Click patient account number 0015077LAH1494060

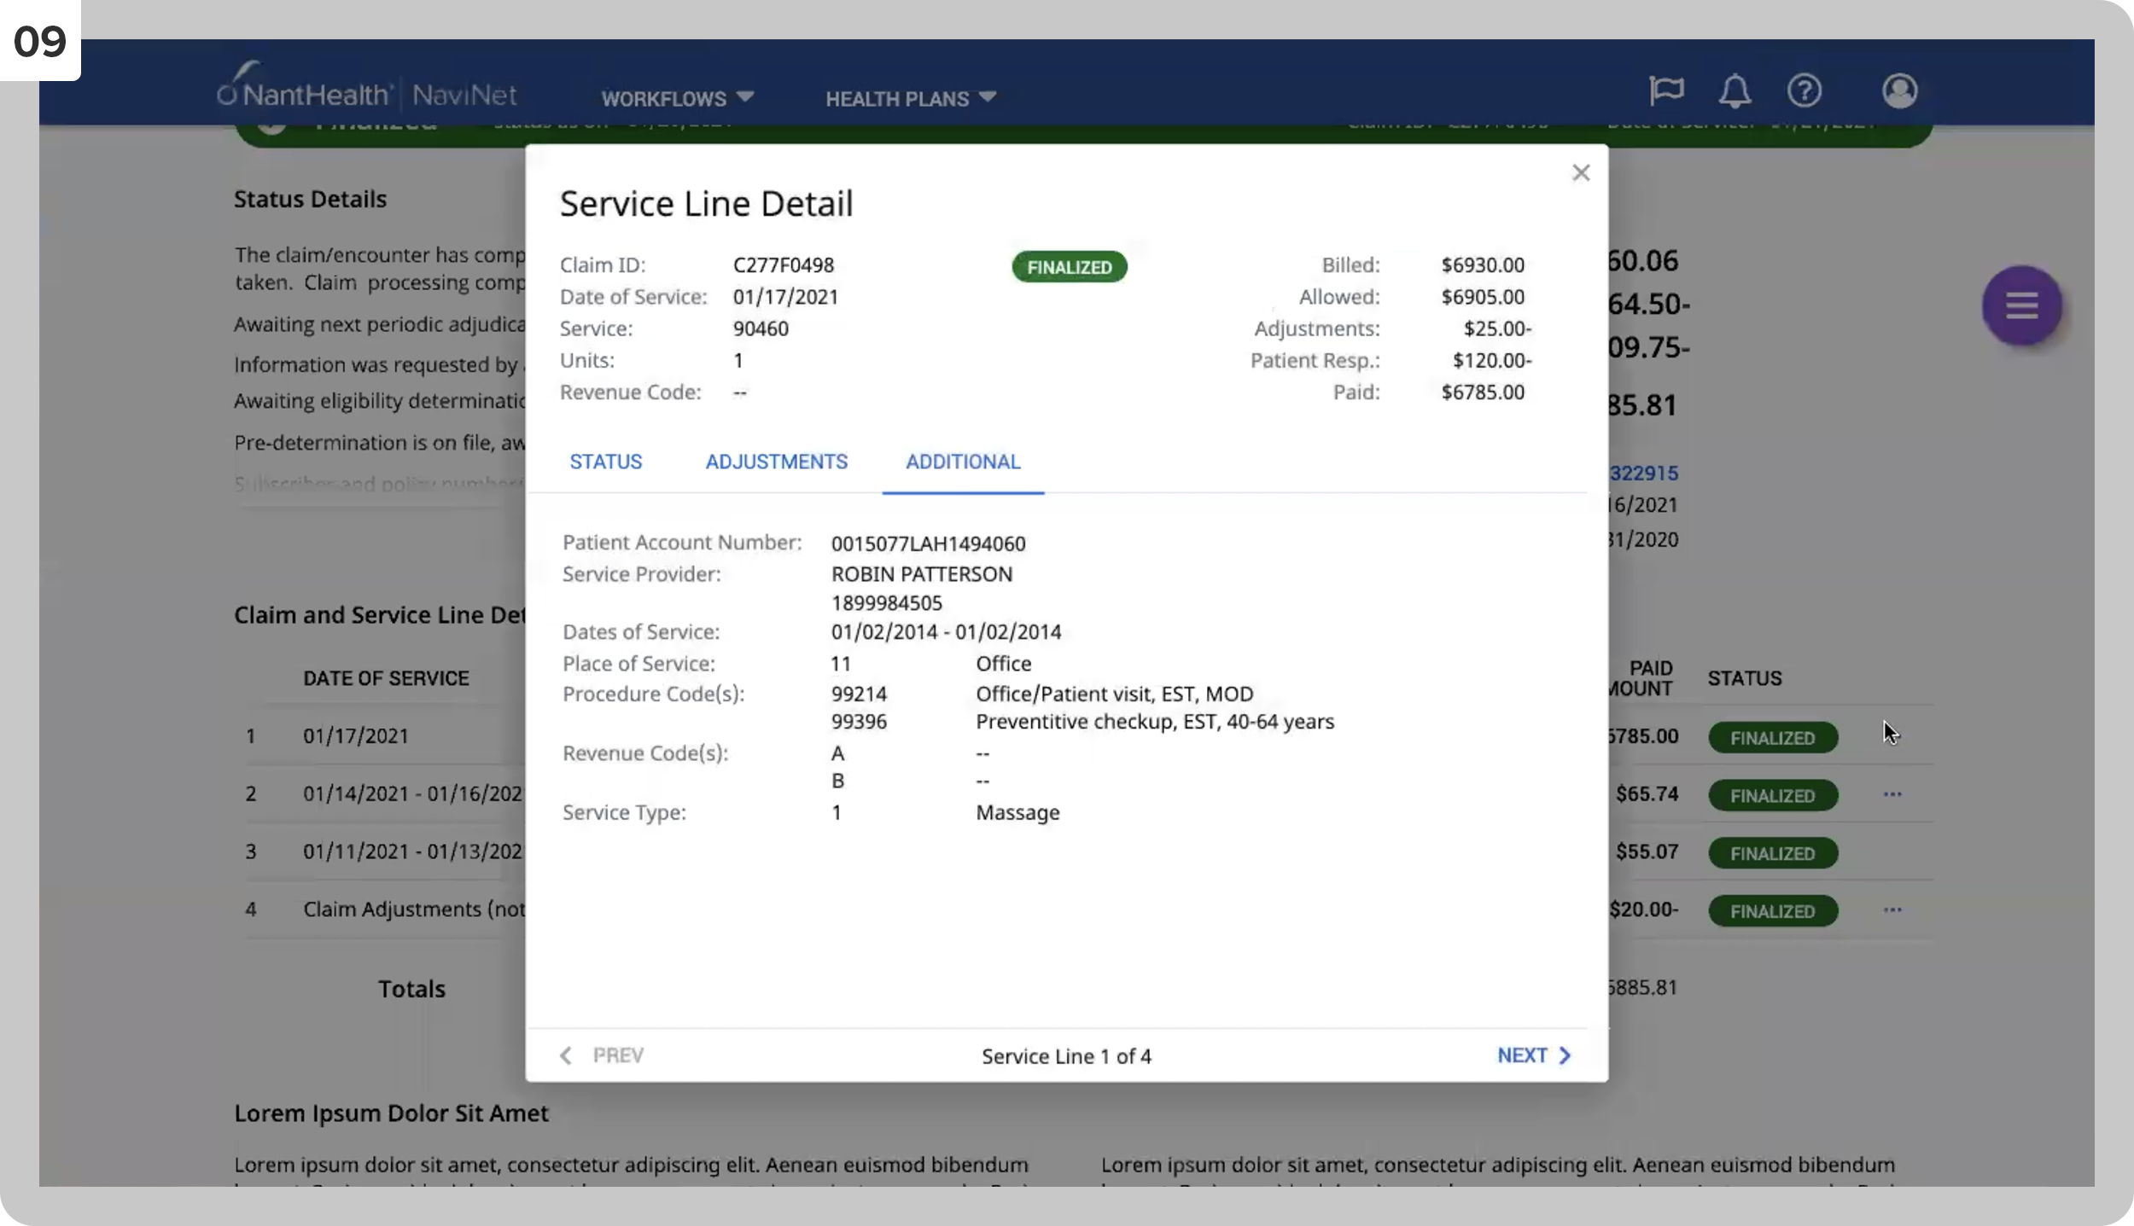tap(928, 543)
